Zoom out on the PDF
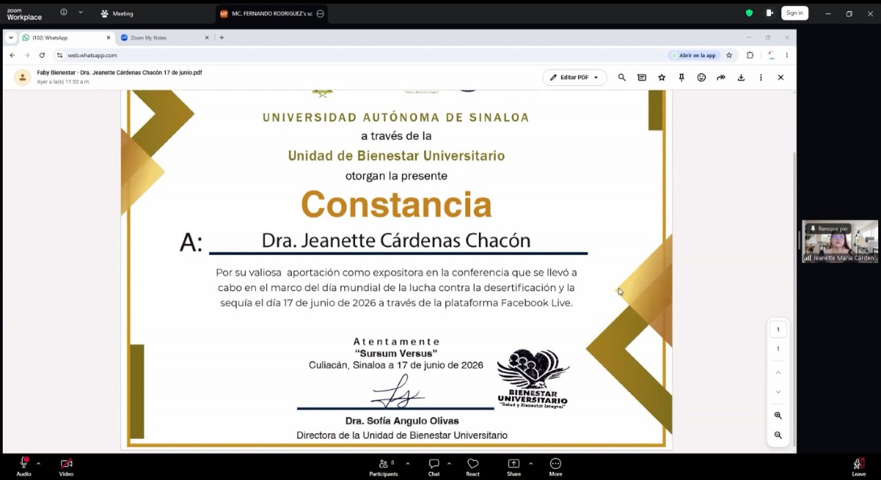 click(778, 435)
